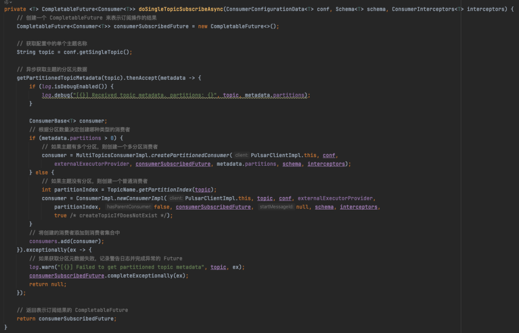This screenshot has width=519, height=333.
Task: Click the comment 异步获取主题的分区元数据
Action: pyautogui.click(x=52, y=70)
